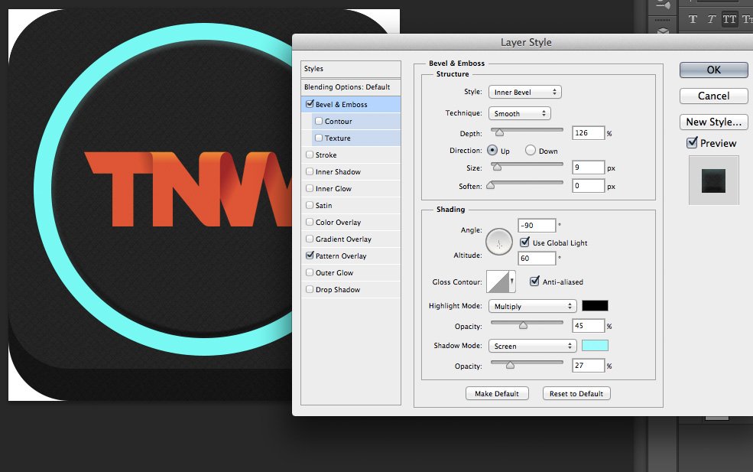This screenshot has height=472, width=753.
Task: Enable the Inner Glow checkbox
Action: [x=310, y=188]
